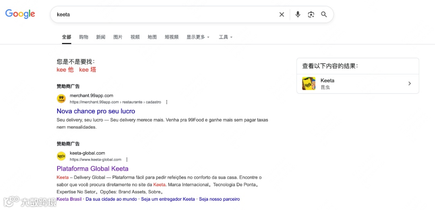The image size is (435, 210).
Task: Open ad options for keeta-global.com (three dots)
Action: pyautogui.click(x=127, y=160)
